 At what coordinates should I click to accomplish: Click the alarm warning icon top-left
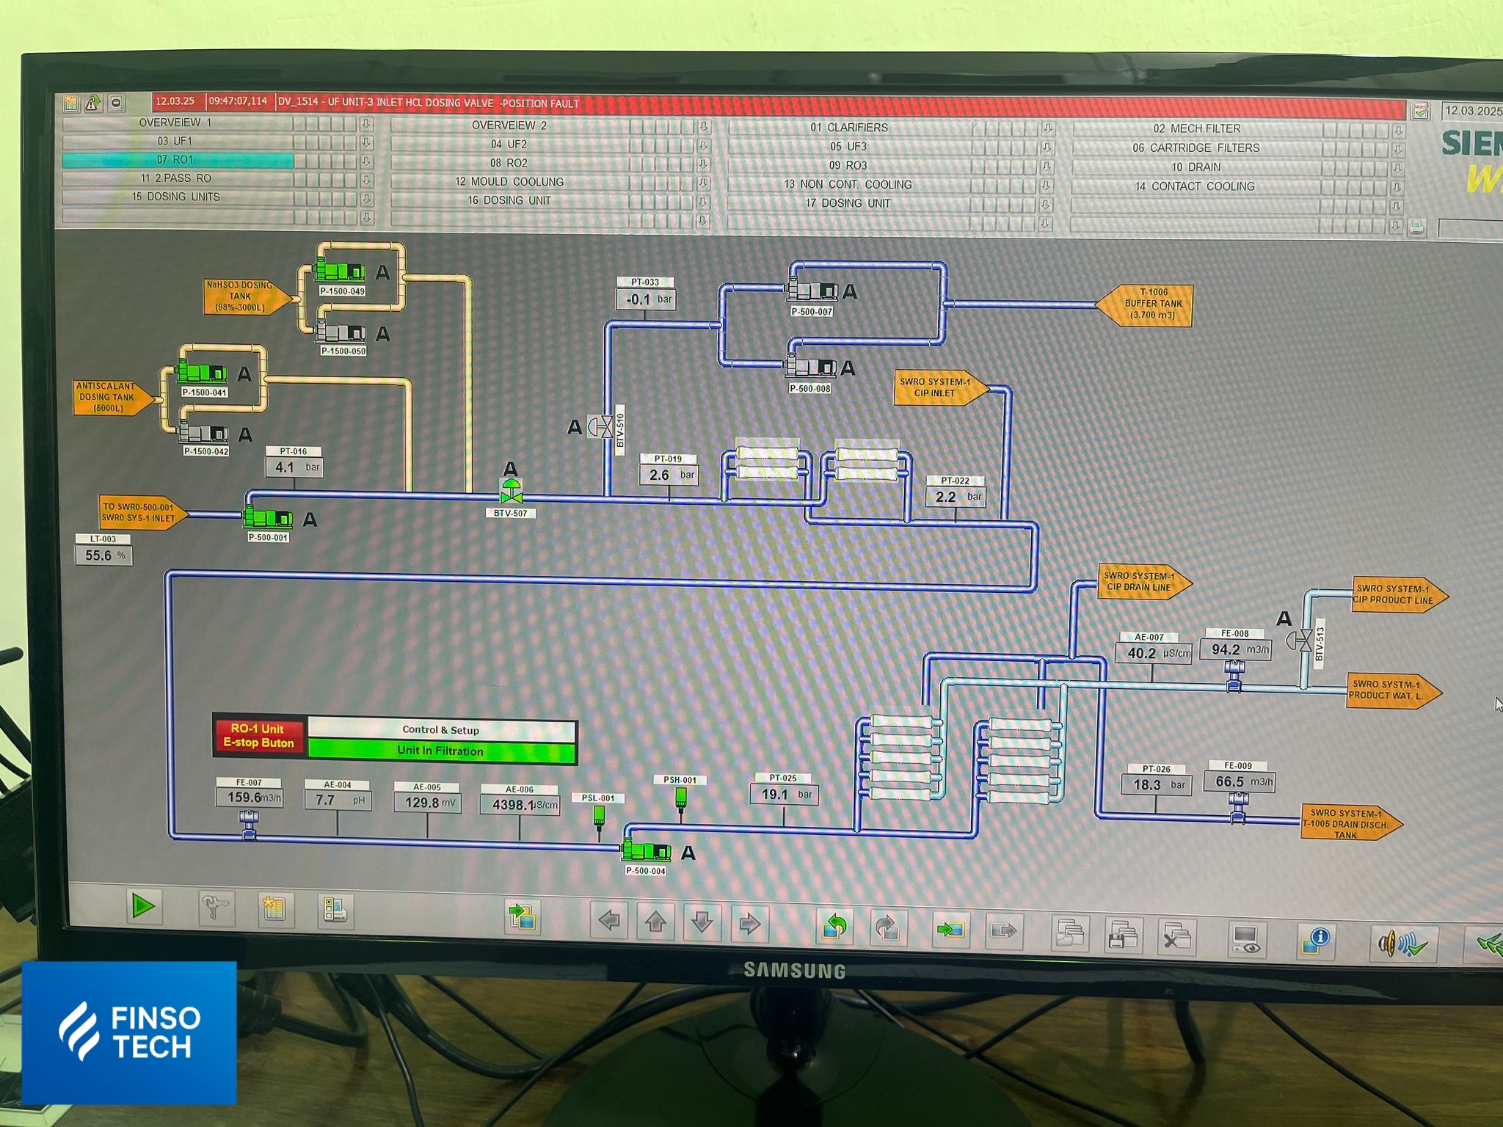[93, 103]
